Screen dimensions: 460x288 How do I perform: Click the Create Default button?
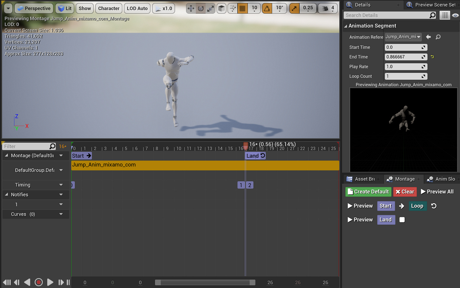click(x=368, y=192)
